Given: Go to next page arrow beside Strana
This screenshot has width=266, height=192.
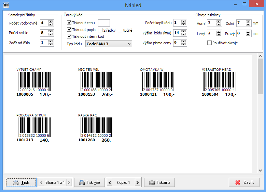Looking at the screenshot, I should [69, 182].
